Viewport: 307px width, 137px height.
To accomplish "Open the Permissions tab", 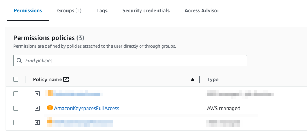I will (x=28, y=10).
